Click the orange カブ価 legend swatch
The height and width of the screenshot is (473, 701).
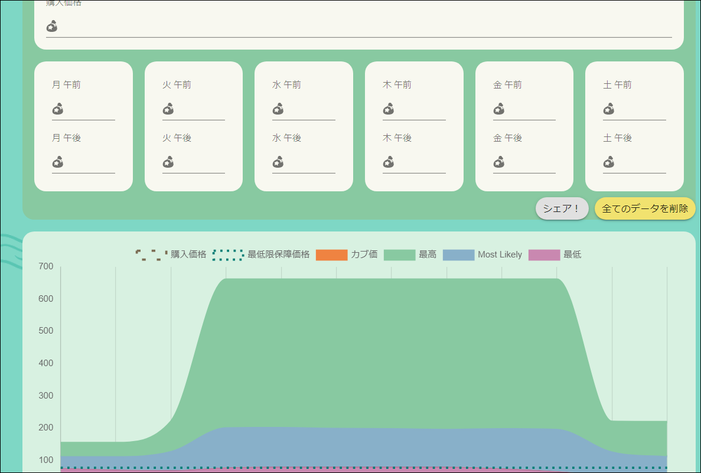(x=332, y=255)
